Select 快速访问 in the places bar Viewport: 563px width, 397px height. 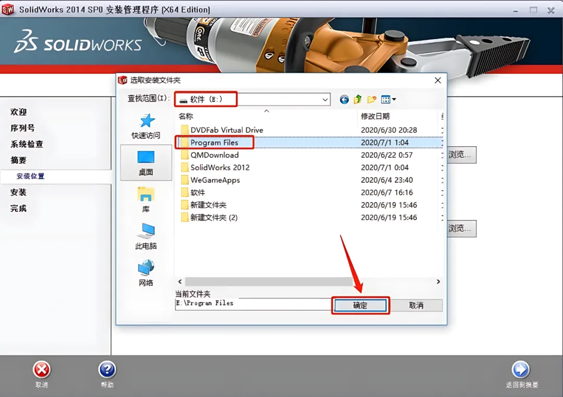point(146,126)
